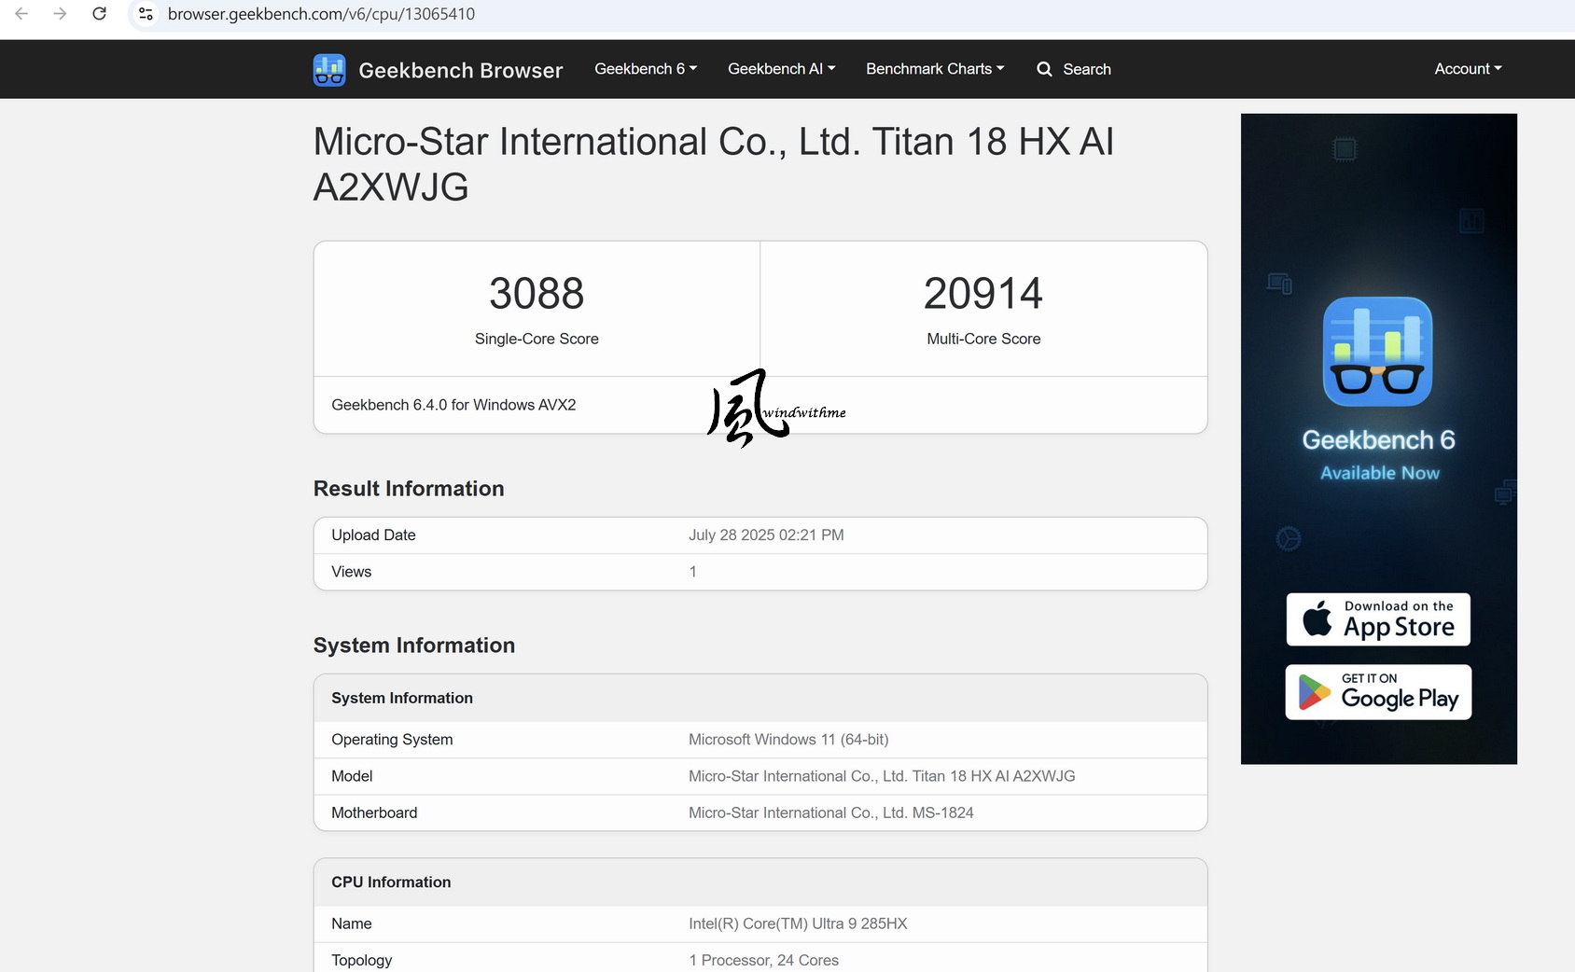The width and height of the screenshot is (1575, 972).
Task: Open the Account menu
Action: coord(1469,69)
